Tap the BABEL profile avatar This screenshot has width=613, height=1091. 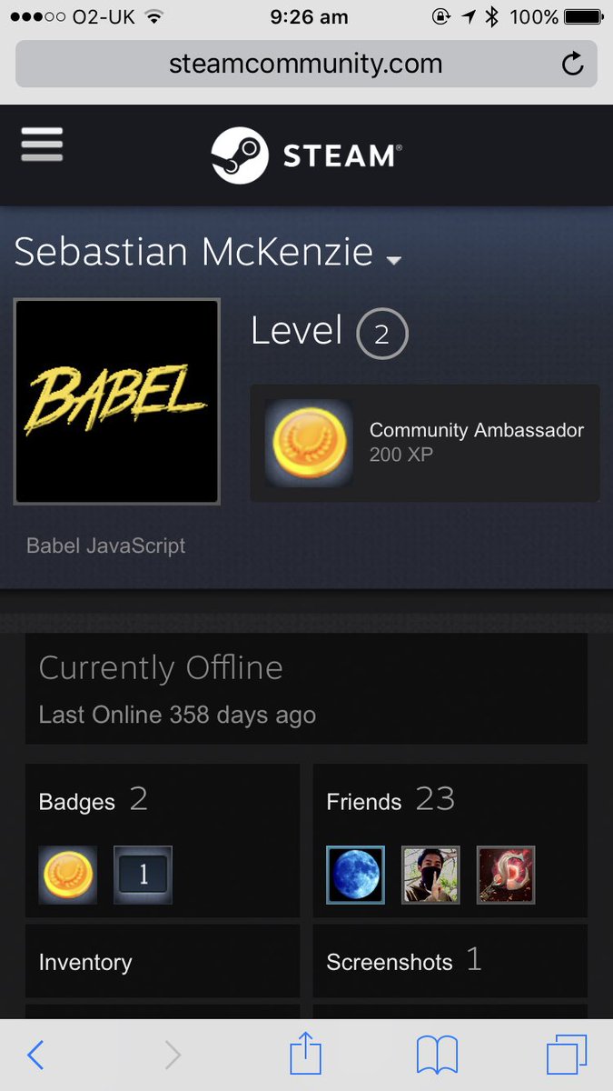click(x=117, y=401)
